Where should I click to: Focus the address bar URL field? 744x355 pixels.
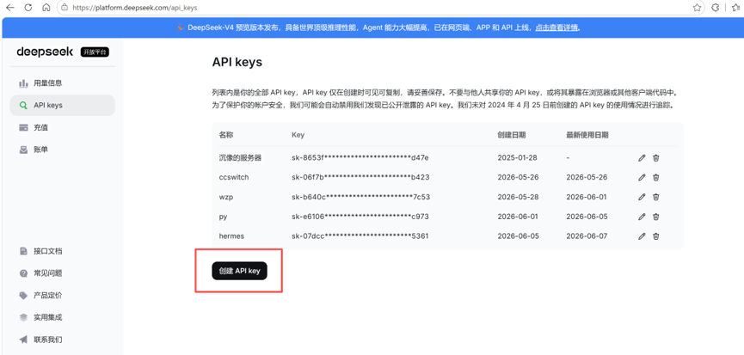click(x=379, y=8)
